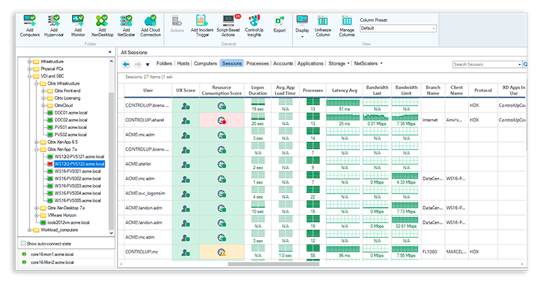
Task: Expand the Physical PCs folder
Action: (30, 69)
